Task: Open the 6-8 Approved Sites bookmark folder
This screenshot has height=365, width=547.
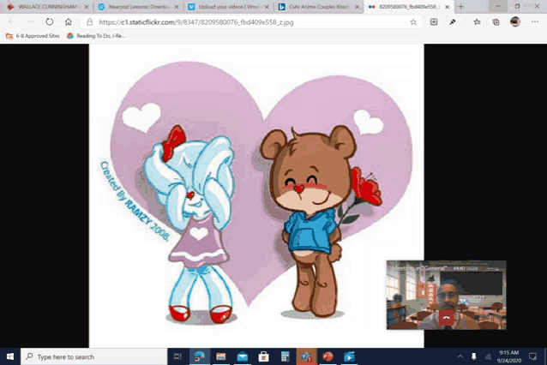Action: click(33, 36)
